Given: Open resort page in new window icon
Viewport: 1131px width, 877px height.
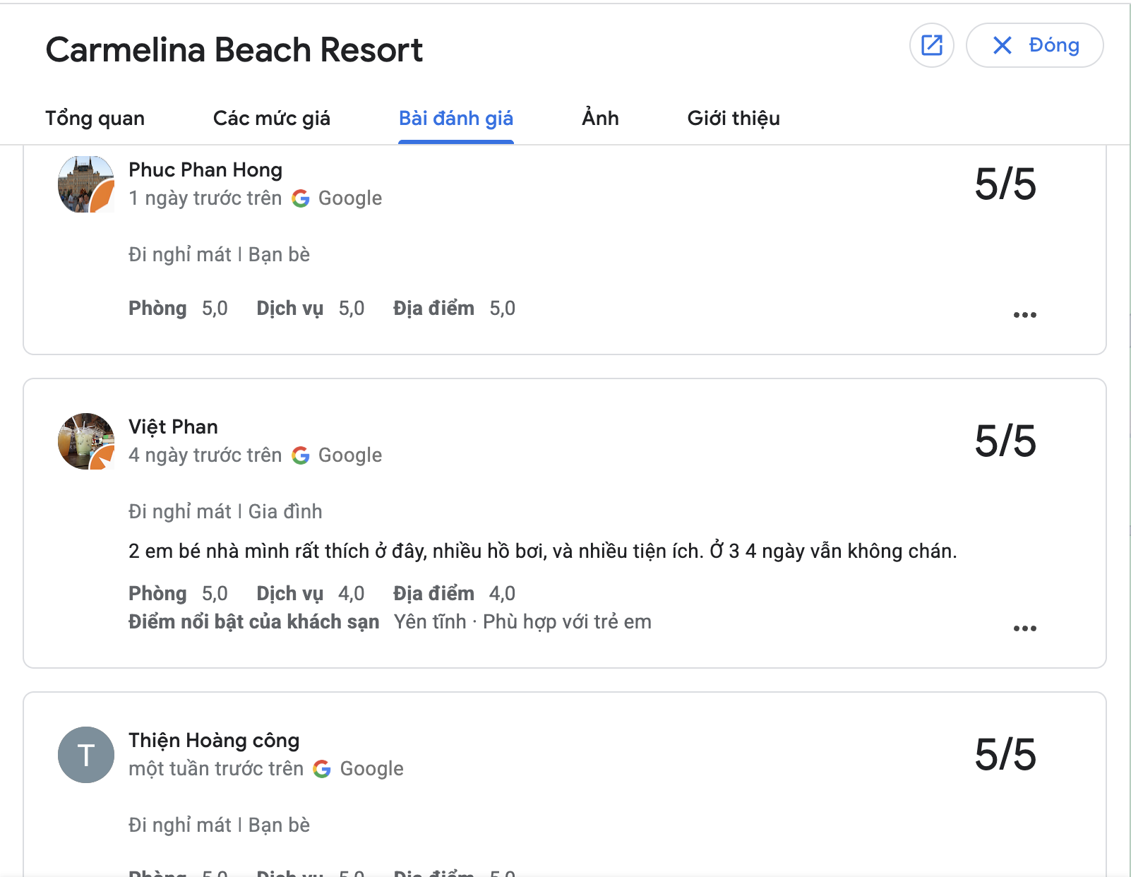Looking at the screenshot, I should tap(932, 45).
